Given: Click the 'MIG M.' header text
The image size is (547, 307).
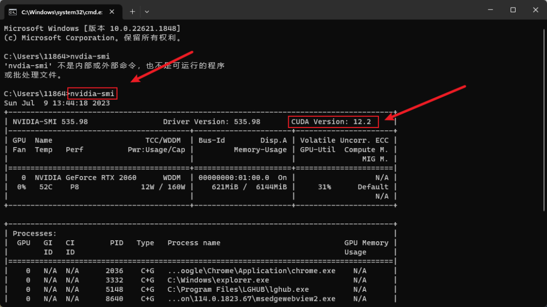Looking at the screenshot, I should click(375, 159).
